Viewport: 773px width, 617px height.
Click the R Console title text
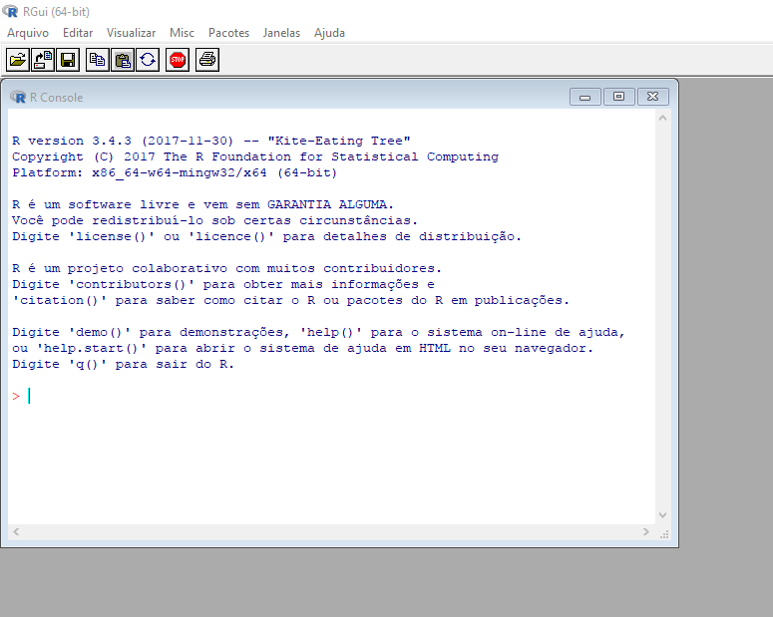click(x=56, y=98)
